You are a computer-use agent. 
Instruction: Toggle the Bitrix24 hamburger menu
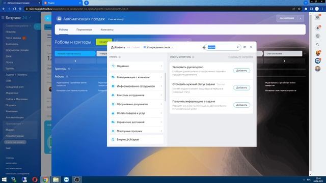point(3,18)
